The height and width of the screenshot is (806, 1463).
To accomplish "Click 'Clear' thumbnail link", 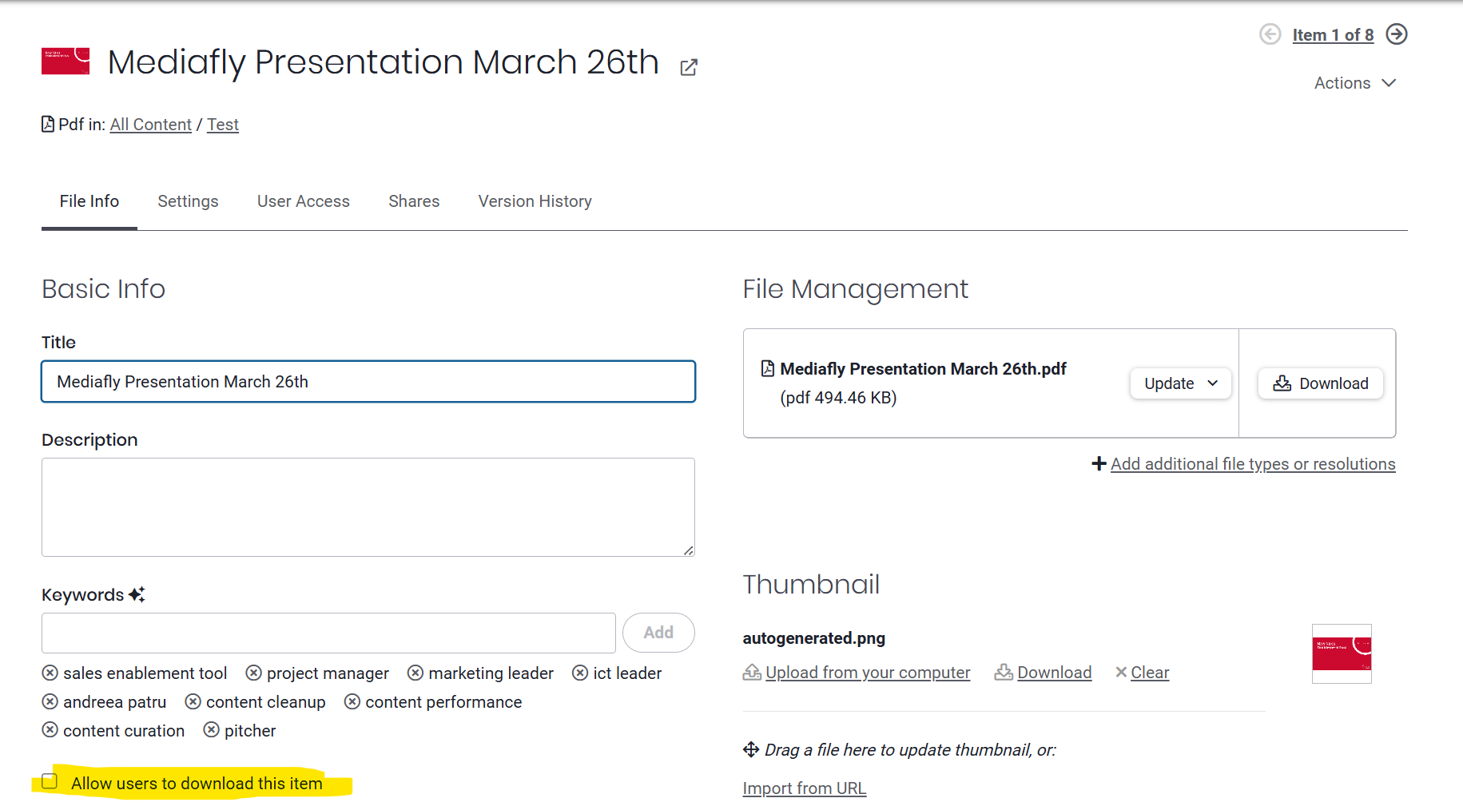I will point(1150,673).
